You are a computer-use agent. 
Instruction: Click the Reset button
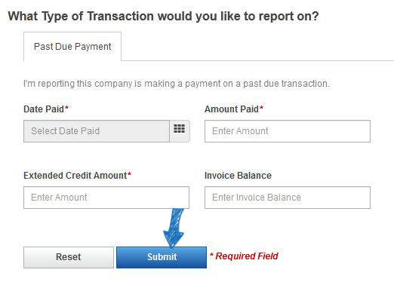point(69,257)
